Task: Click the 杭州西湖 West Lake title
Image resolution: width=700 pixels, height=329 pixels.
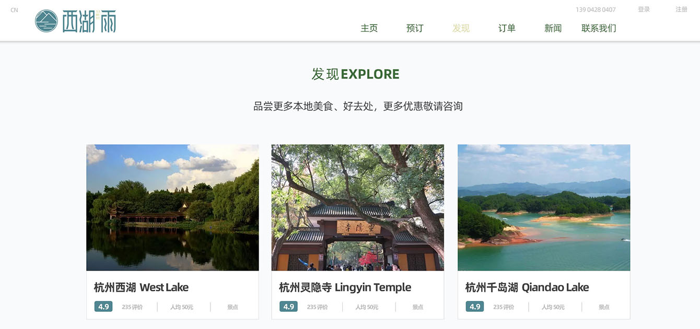Action: (x=141, y=287)
